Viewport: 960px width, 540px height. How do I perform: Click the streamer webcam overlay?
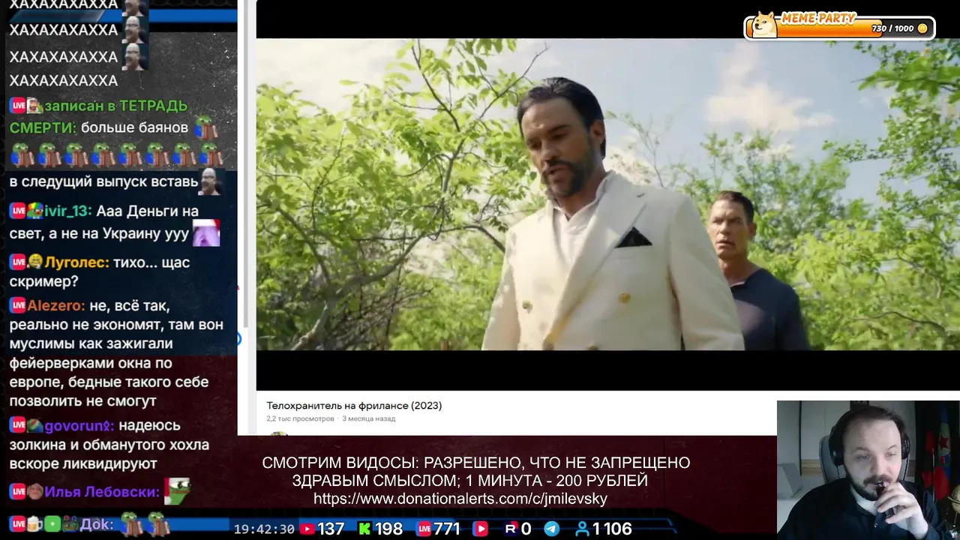click(x=868, y=469)
